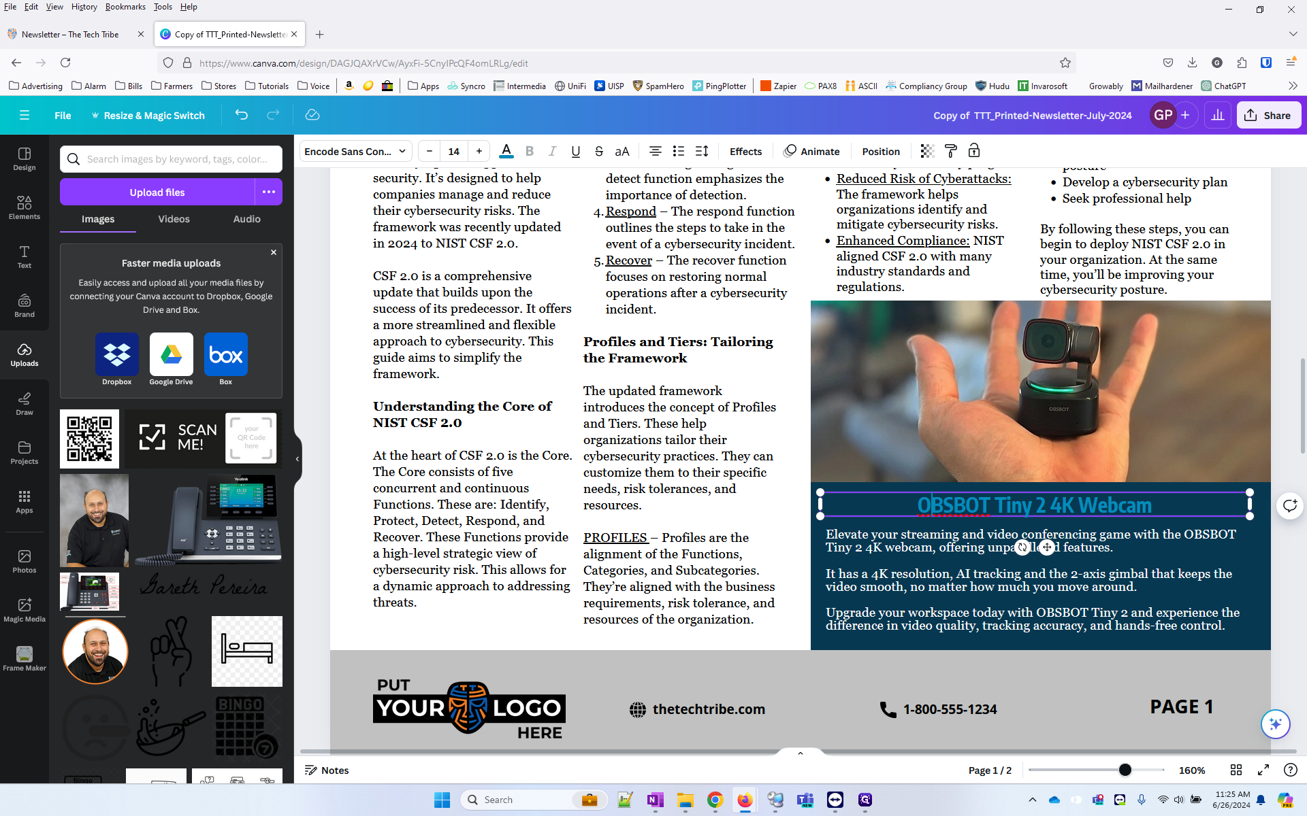This screenshot has width=1307, height=816.
Task: Toggle bold formatting
Action: pyautogui.click(x=530, y=151)
